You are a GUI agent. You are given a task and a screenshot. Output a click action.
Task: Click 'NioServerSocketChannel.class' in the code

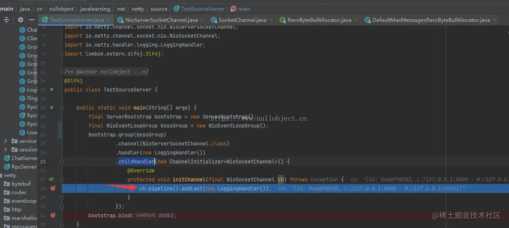pos(185,144)
